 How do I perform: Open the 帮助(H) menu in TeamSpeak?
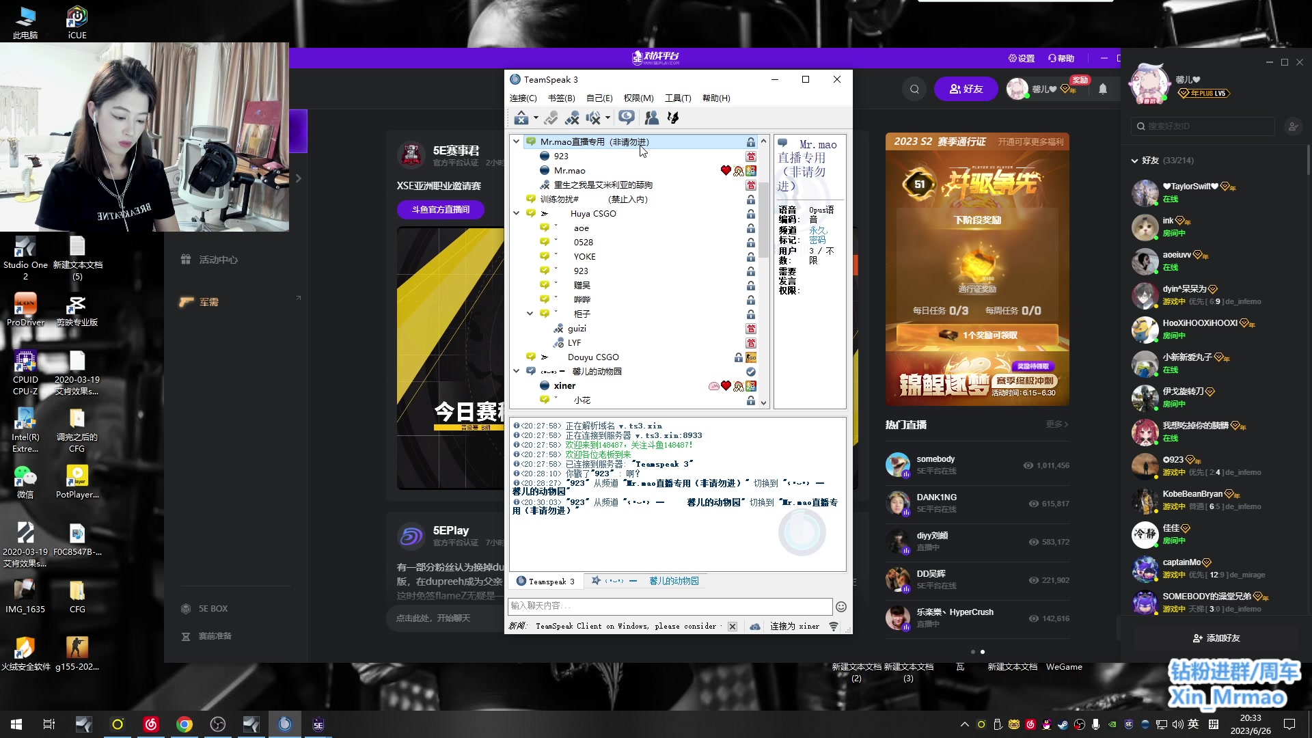tap(716, 98)
